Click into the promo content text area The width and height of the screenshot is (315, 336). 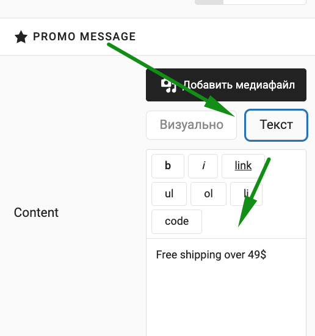click(x=226, y=287)
